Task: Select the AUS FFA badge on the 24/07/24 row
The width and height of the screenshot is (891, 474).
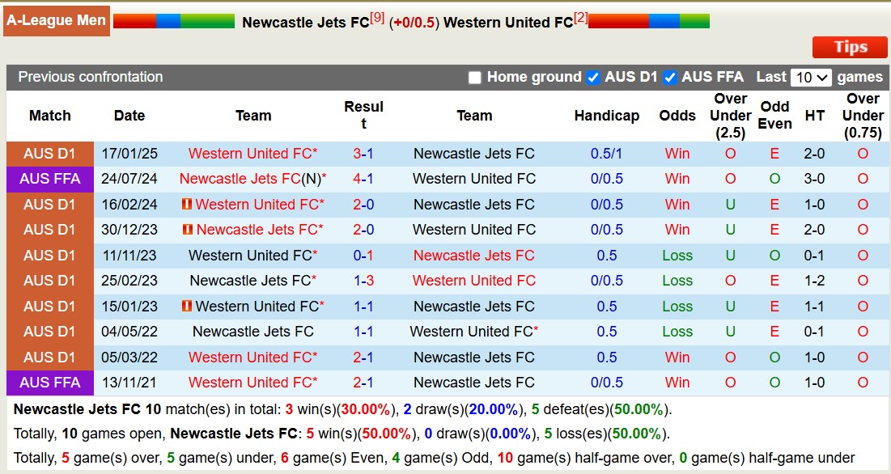Action: (50, 179)
